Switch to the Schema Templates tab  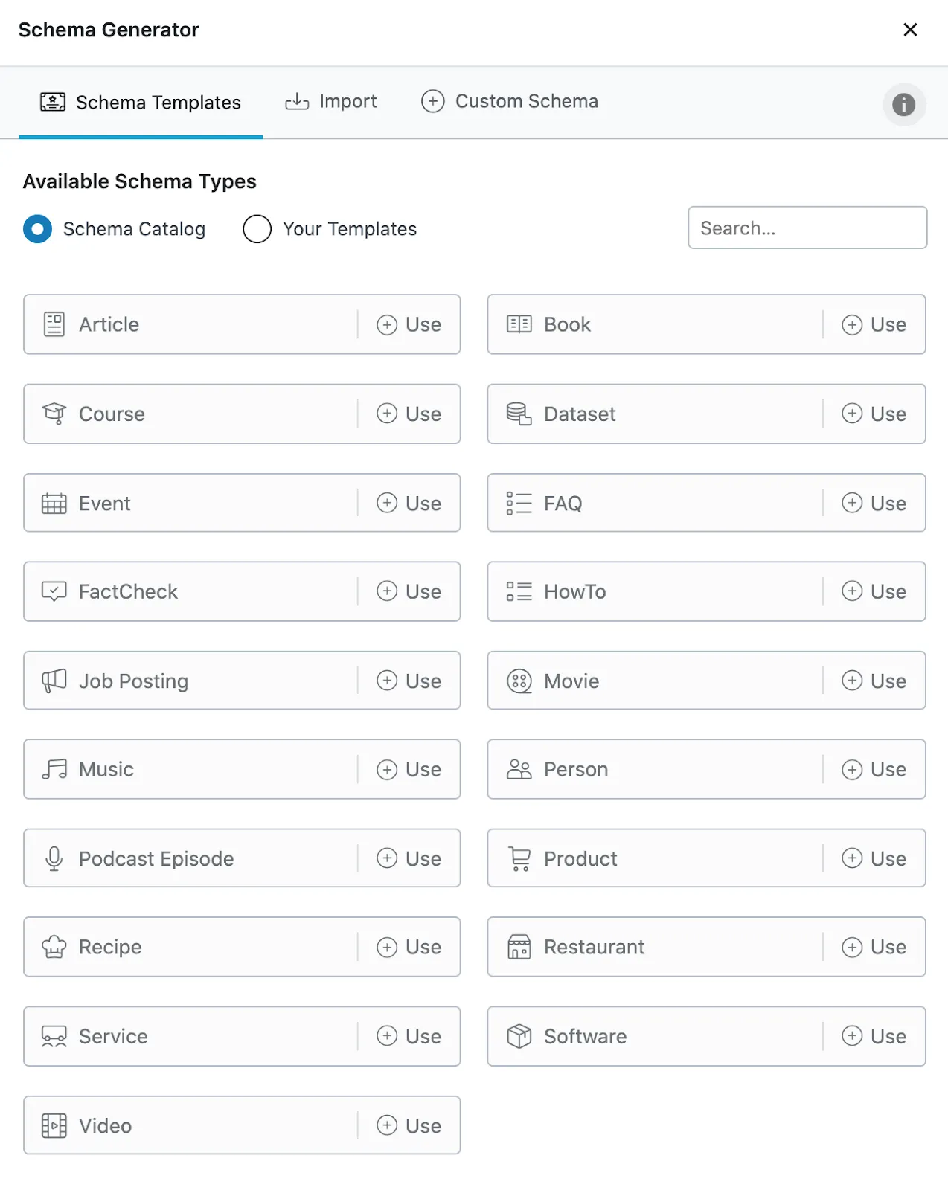(141, 102)
